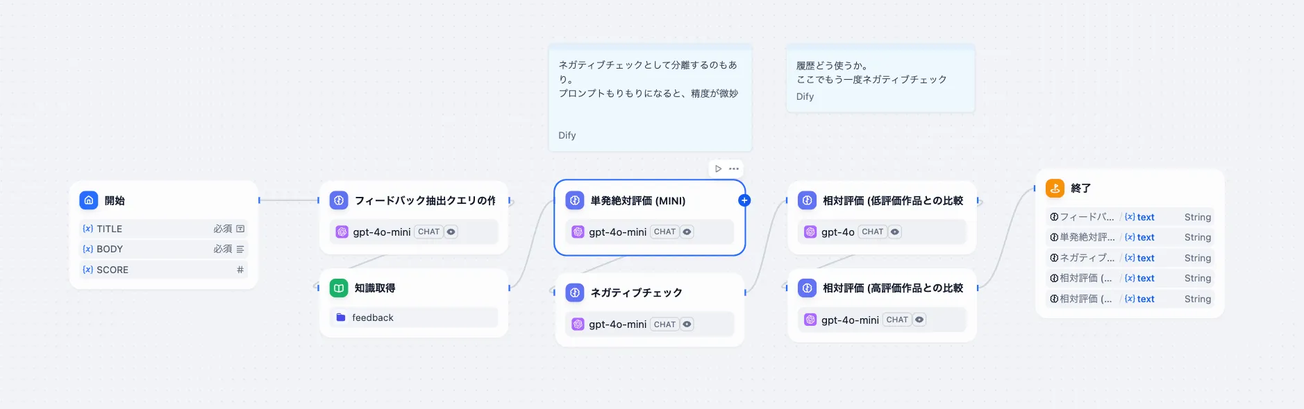Screen dimensions: 1304x409
Task: Select the 単発絶対評価 (MINI) node title
Action: (637, 200)
